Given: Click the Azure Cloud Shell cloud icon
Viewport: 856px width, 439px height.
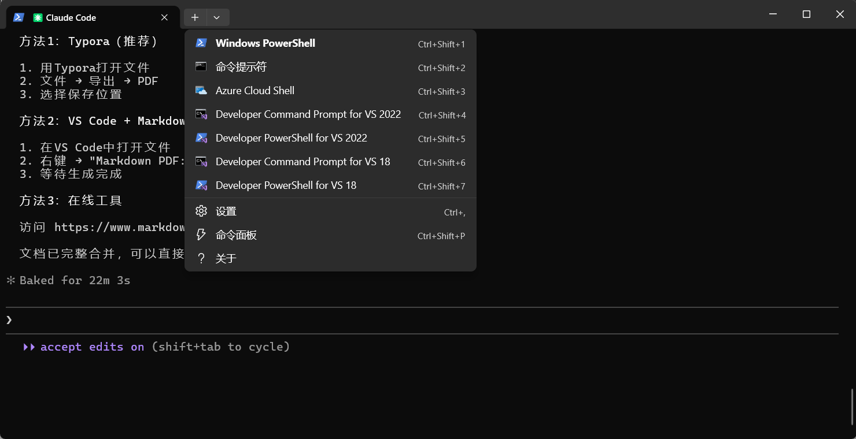Looking at the screenshot, I should point(201,91).
